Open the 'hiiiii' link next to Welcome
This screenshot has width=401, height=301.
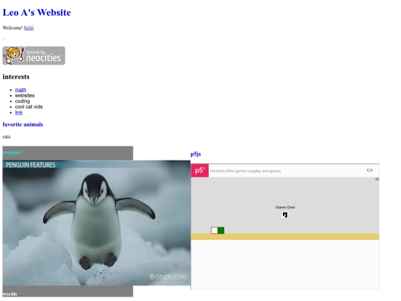pos(29,28)
